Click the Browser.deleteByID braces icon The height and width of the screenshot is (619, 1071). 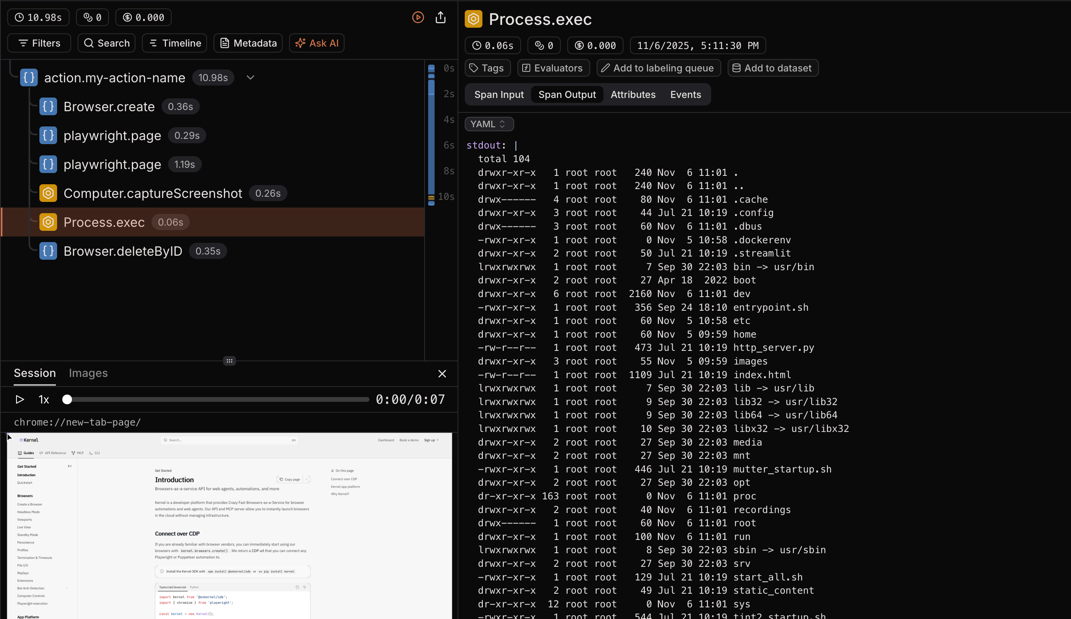pos(49,251)
